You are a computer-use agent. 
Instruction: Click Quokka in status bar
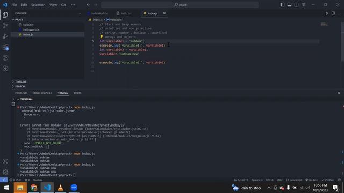[x=38, y=180]
